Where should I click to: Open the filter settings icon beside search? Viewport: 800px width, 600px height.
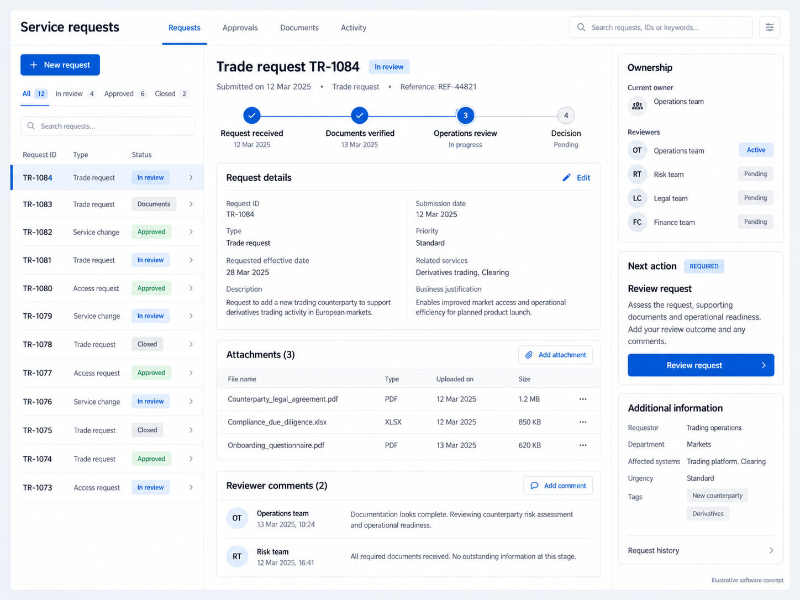pyautogui.click(x=769, y=27)
